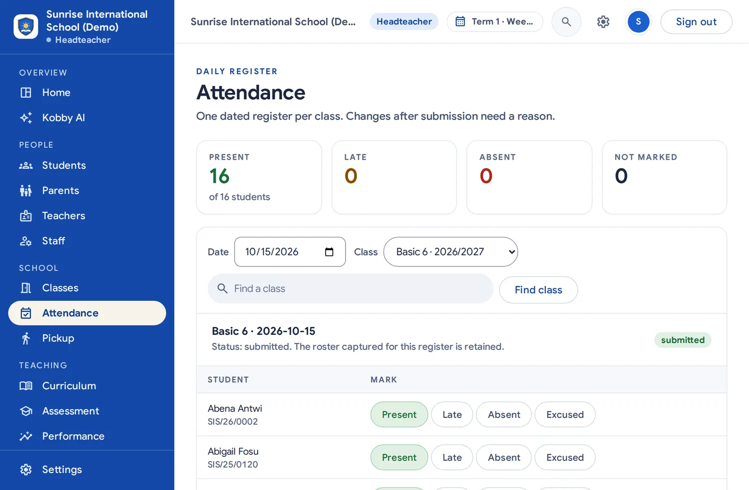The height and width of the screenshot is (490, 749).
Task: Click the Home dashboard icon
Action: coord(26,93)
